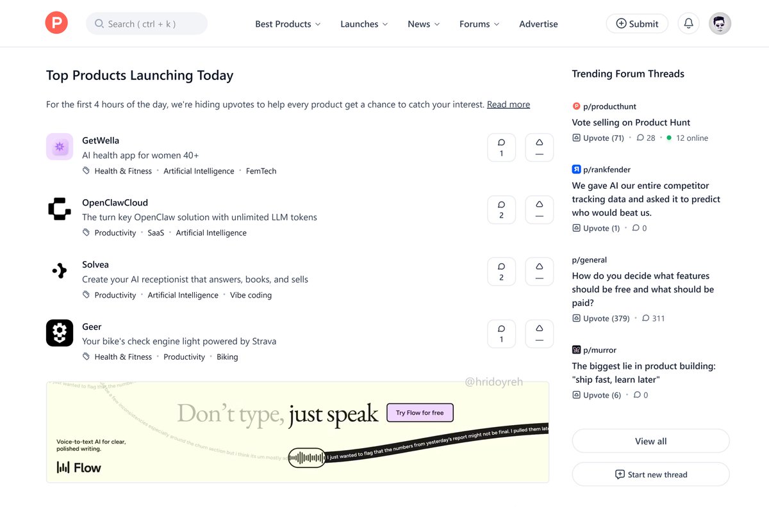Open the GetWella product icon

(60, 147)
